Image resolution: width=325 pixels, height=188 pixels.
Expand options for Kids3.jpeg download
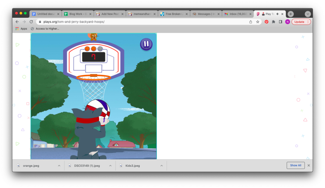click(162, 166)
